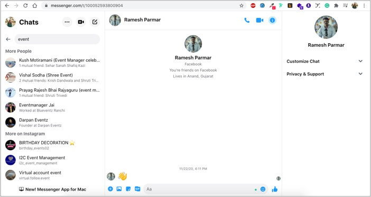Click the New! Messenger App for Mac link
Screen dimensions: 371x197
(52, 189)
